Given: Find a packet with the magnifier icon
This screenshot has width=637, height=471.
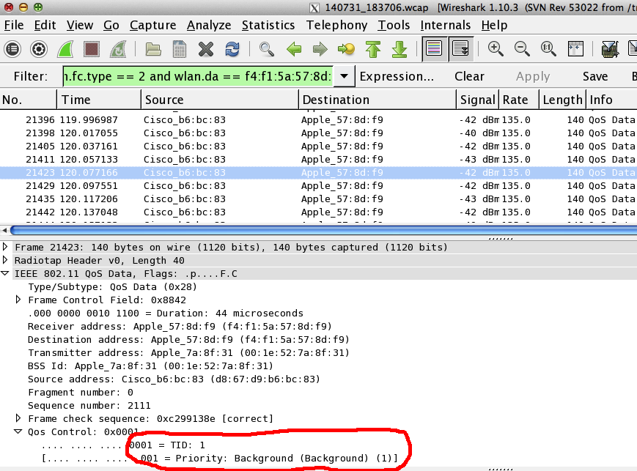Looking at the screenshot, I should click(x=267, y=49).
